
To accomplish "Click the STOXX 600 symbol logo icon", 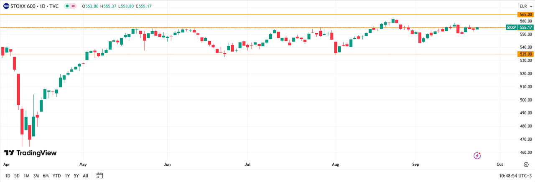I will click(x=6, y=6).
